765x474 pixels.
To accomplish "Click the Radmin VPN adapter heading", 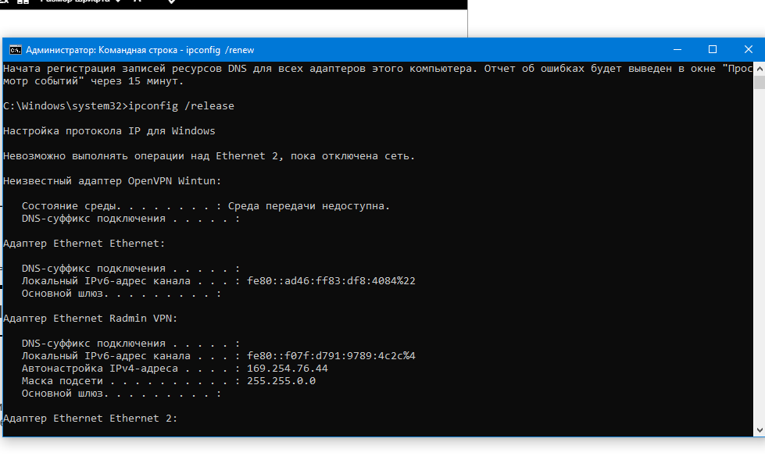I will click(x=90, y=319).
